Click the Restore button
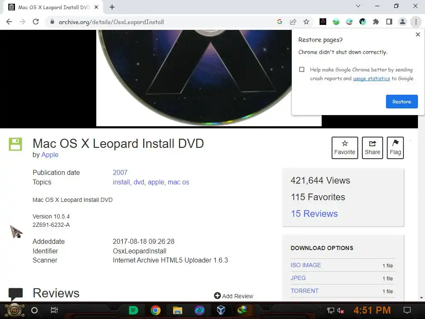 coord(402,102)
